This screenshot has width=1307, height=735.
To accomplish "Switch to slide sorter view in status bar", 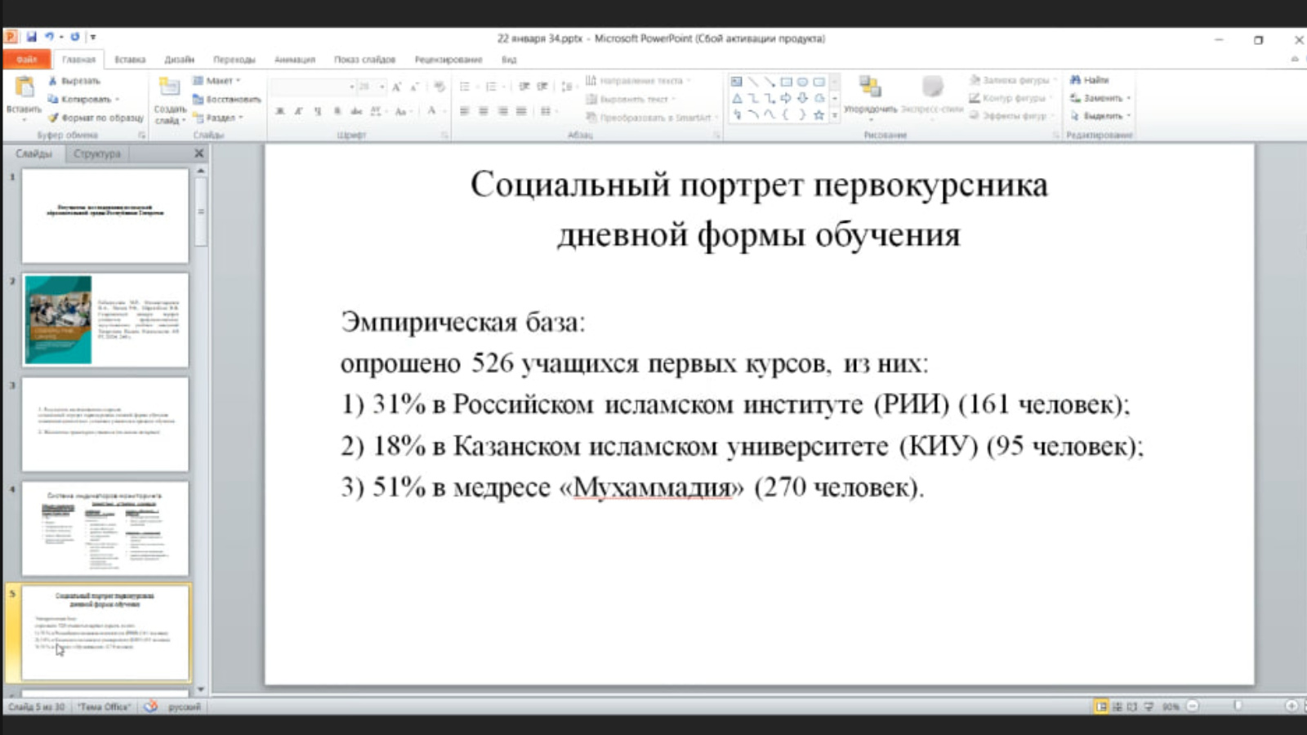I will coord(1117,706).
